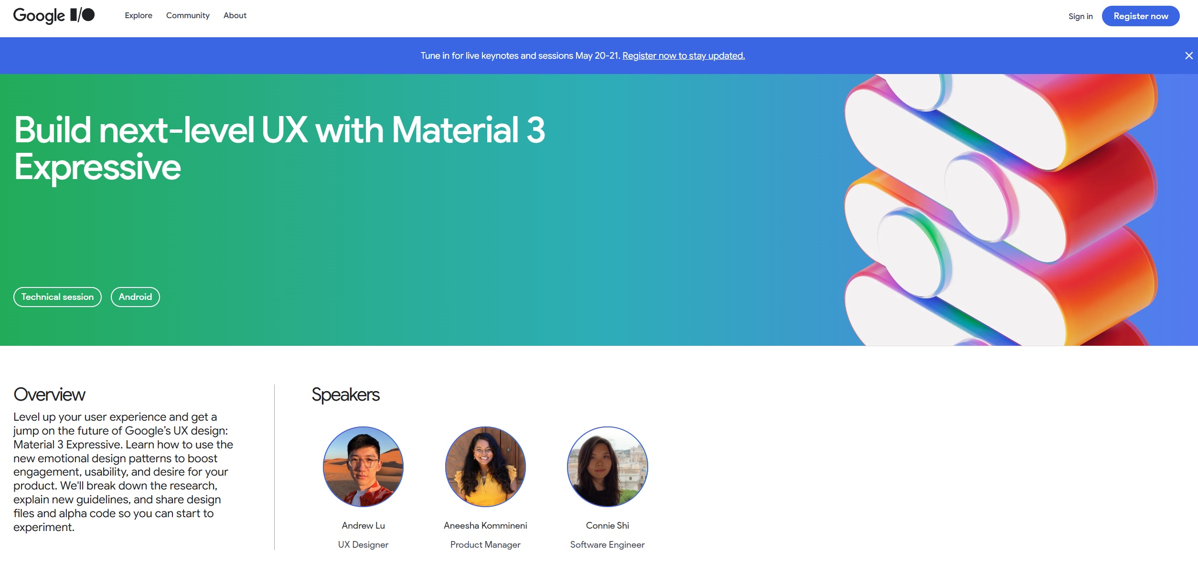Screen dimensions: 1198x563
Task: Open Andrew Lu's profile photo
Action: [x=363, y=467]
